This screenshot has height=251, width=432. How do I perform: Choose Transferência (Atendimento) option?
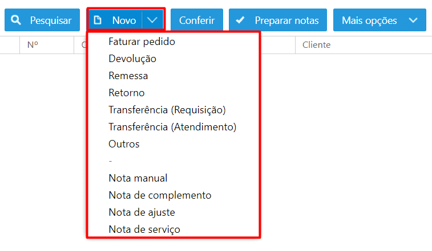coord(172,127)
